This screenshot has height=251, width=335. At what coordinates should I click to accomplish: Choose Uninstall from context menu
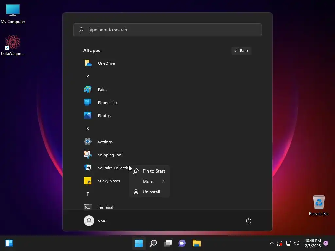pos(149,192)
